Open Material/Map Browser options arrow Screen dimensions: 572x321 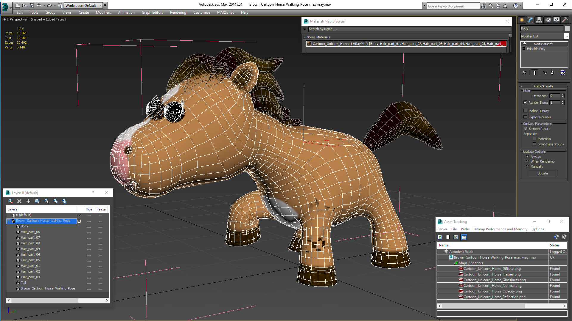pyautogui.click(x=304, y=29)
